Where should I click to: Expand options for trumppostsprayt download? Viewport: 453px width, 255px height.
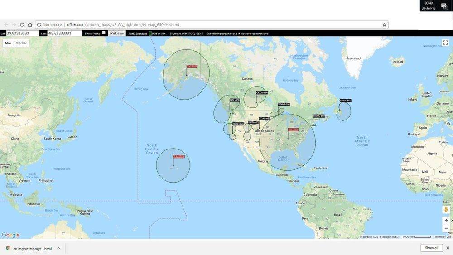pyautogui.click(x=58, y=248)
